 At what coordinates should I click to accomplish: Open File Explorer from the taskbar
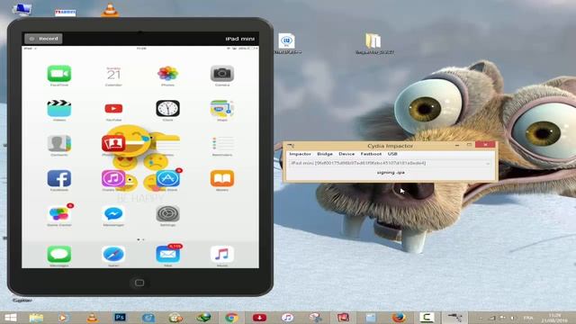[36, 318]
